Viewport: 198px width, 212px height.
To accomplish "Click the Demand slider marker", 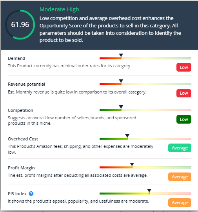I will 121,56.
